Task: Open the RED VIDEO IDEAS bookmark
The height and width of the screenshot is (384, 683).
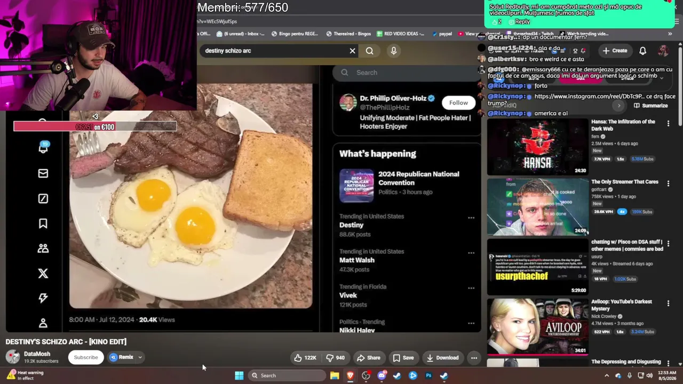Action: pos(401,34)
